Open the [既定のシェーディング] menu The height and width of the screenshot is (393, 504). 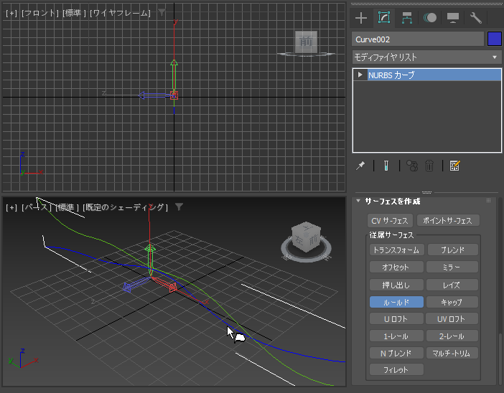point(125,207)
